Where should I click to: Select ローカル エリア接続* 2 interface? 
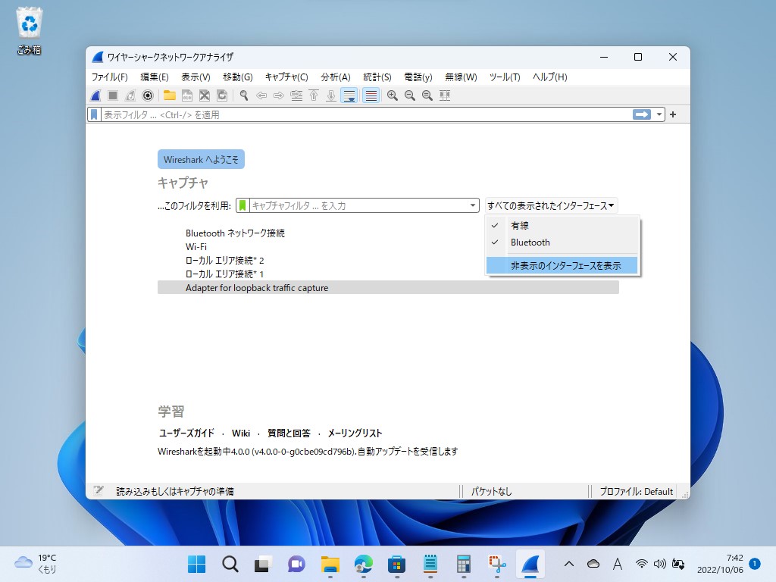click(x=388, y=261)
